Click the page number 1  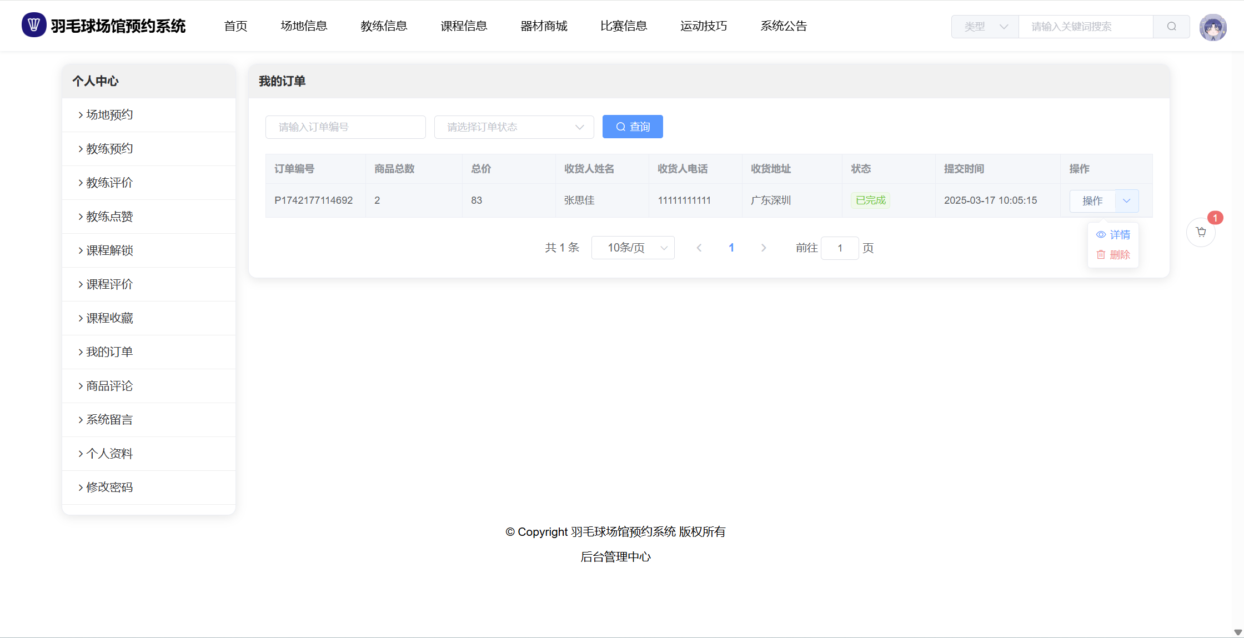click(x=731, y=248)
